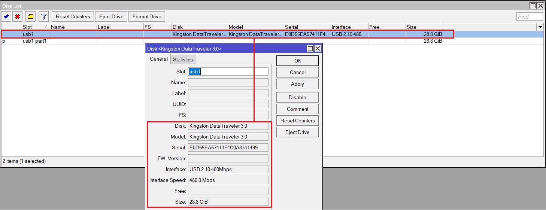Image resolution: width=546 pixels, height=210 pixels.
Task: Click the Comment button in dialog
Action: 297,109
